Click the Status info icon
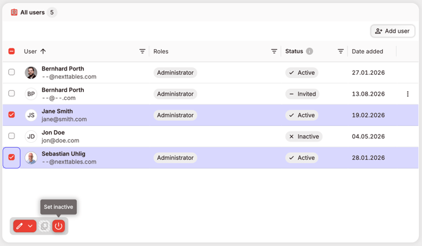This screenshot has width=422, height=246. pos(309,51)
